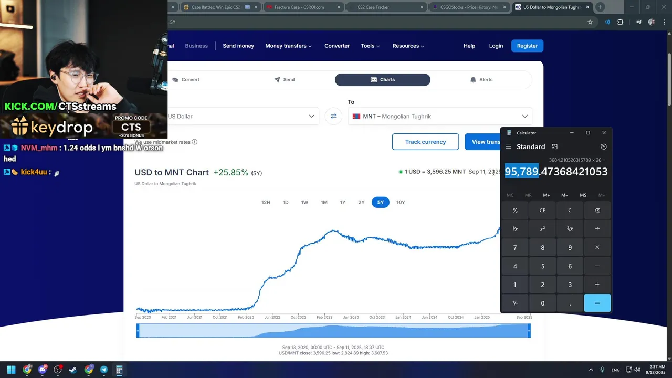Viewport: 672px width, 378px height.
Task: Open the calculator navigation hamburger menu
Action: (508, 146)
